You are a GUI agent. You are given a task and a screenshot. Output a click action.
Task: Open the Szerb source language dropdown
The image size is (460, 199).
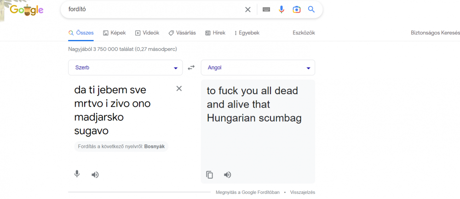click(125, 68)
